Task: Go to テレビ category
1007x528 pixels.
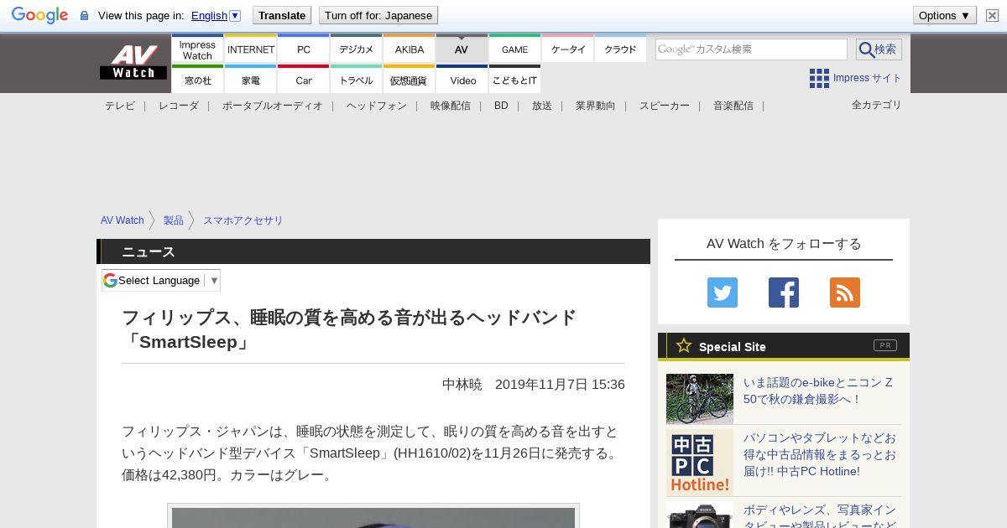Action: tap(120, 106)
